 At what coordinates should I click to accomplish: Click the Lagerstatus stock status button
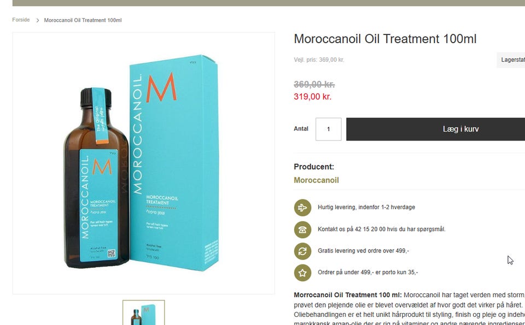tap(511, 60)
